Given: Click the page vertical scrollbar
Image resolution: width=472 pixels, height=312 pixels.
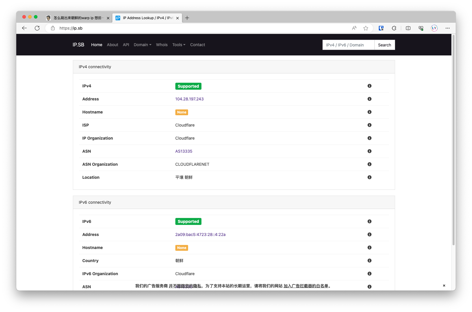Looking at the screenshot, I should coord(453,140).
